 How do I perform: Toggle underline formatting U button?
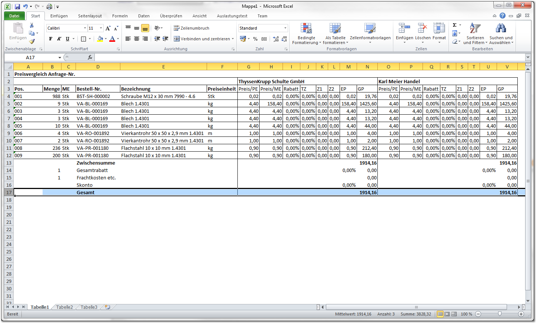coord(67,39)
